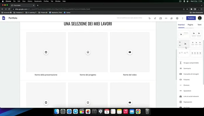
Task: Open the site settings gear
Action: tap(177, 18)
